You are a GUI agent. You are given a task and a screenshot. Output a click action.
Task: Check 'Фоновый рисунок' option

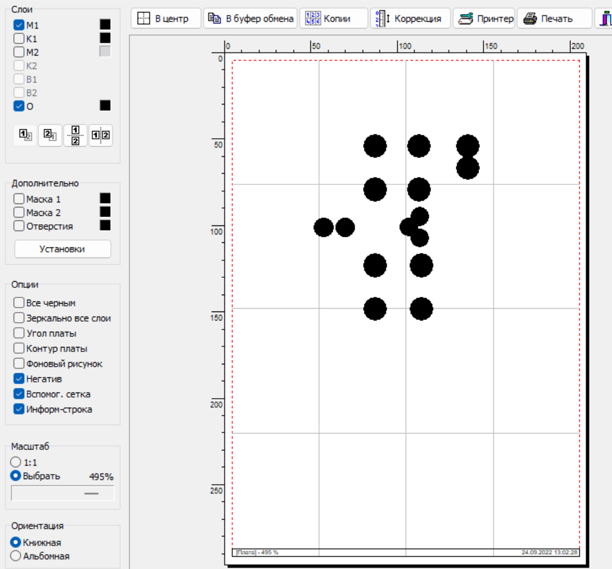coord(19,364)
